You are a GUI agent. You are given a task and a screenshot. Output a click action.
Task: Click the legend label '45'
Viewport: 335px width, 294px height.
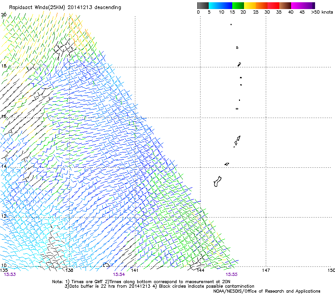coord(302,12)
